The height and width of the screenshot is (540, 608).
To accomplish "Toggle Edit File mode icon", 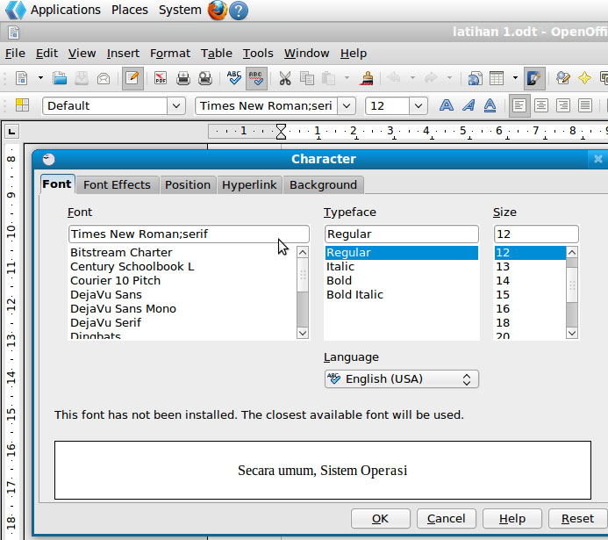I will (x=132, y=78).
